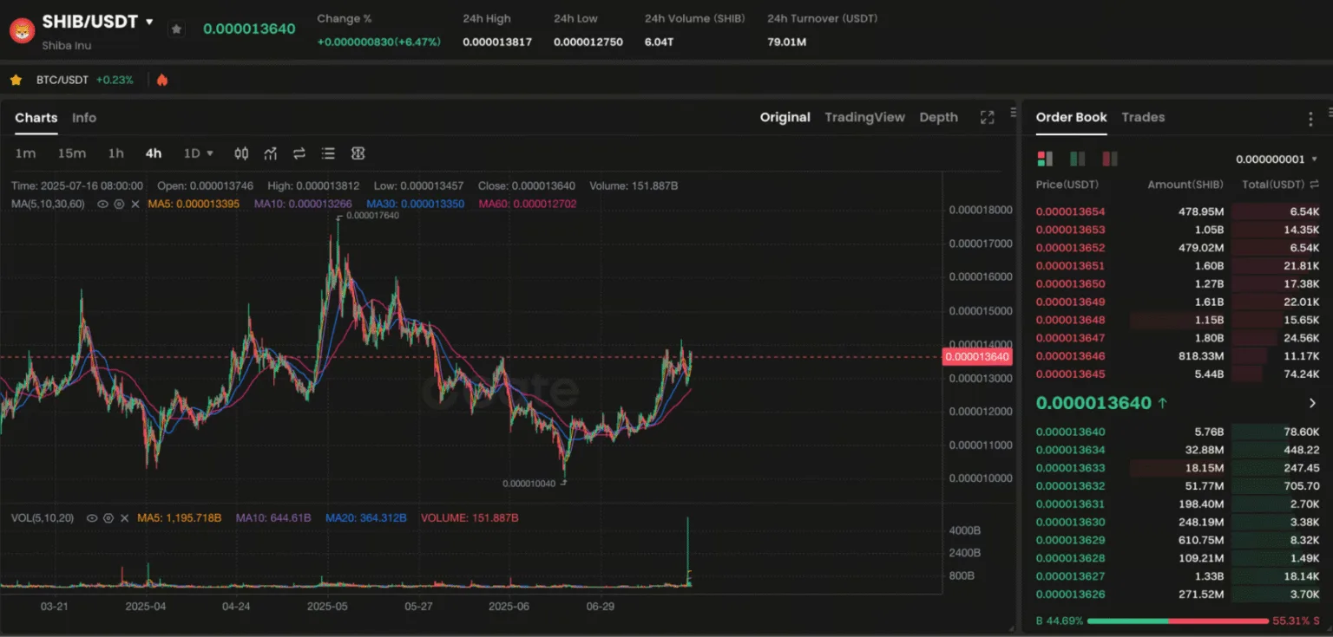This screenshot has width=1333, height=637.
Task: Switch to the Depth chart view
Action: [938, 117]
